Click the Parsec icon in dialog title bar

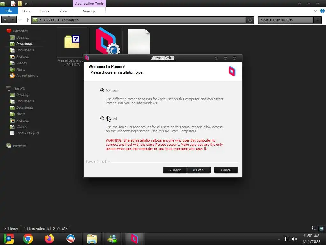point(87,58)
